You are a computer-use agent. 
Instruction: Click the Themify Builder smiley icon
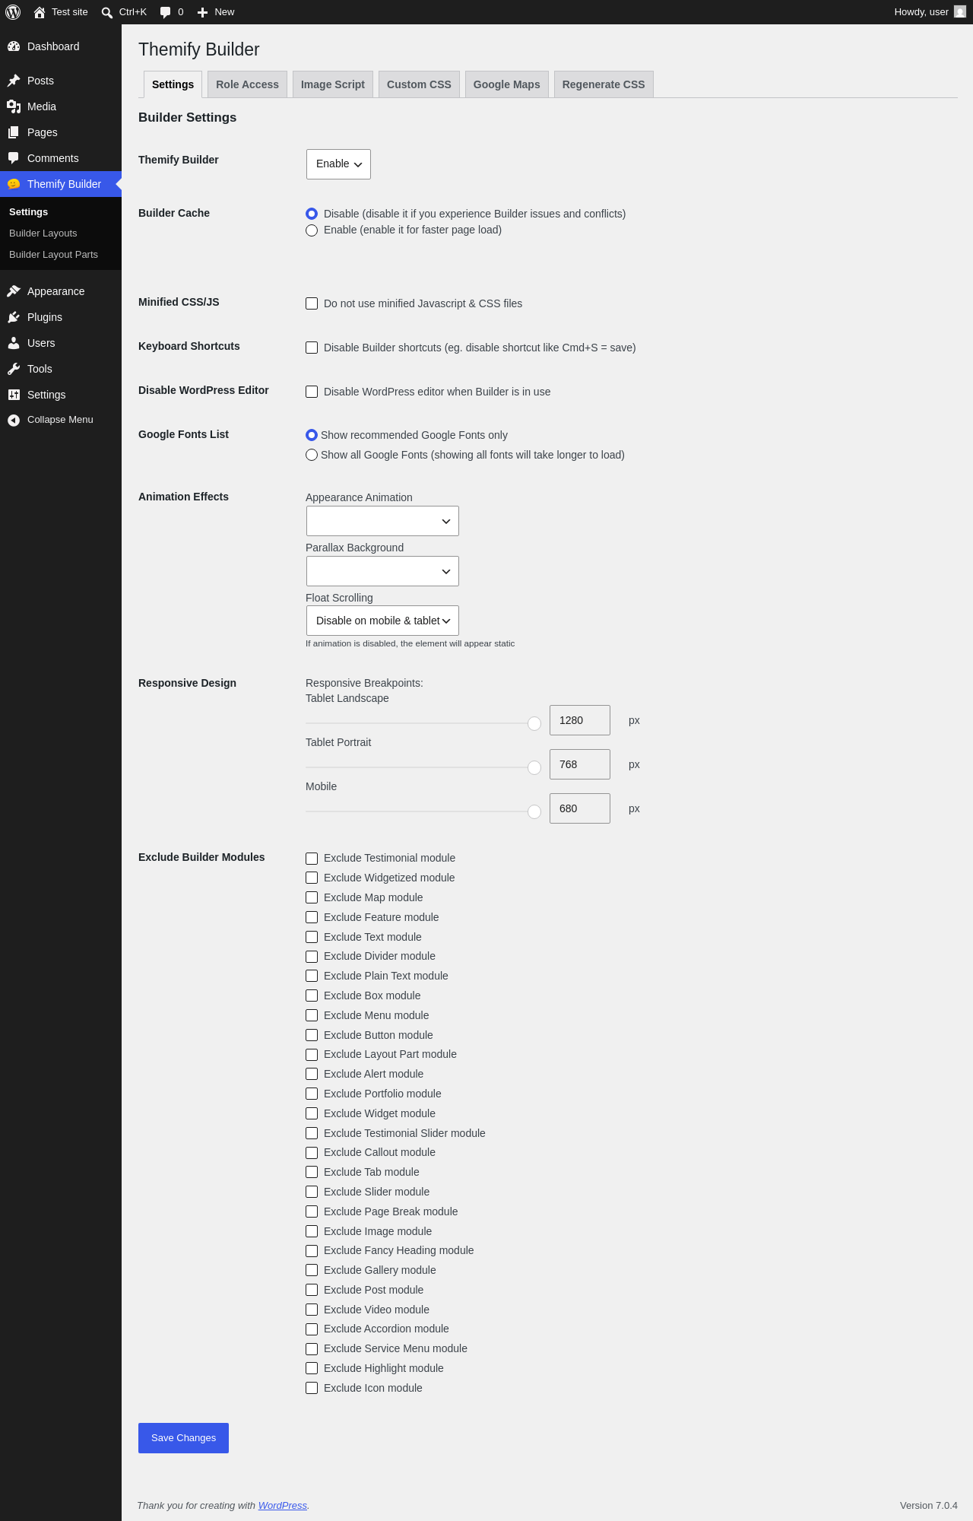point(14,184)
